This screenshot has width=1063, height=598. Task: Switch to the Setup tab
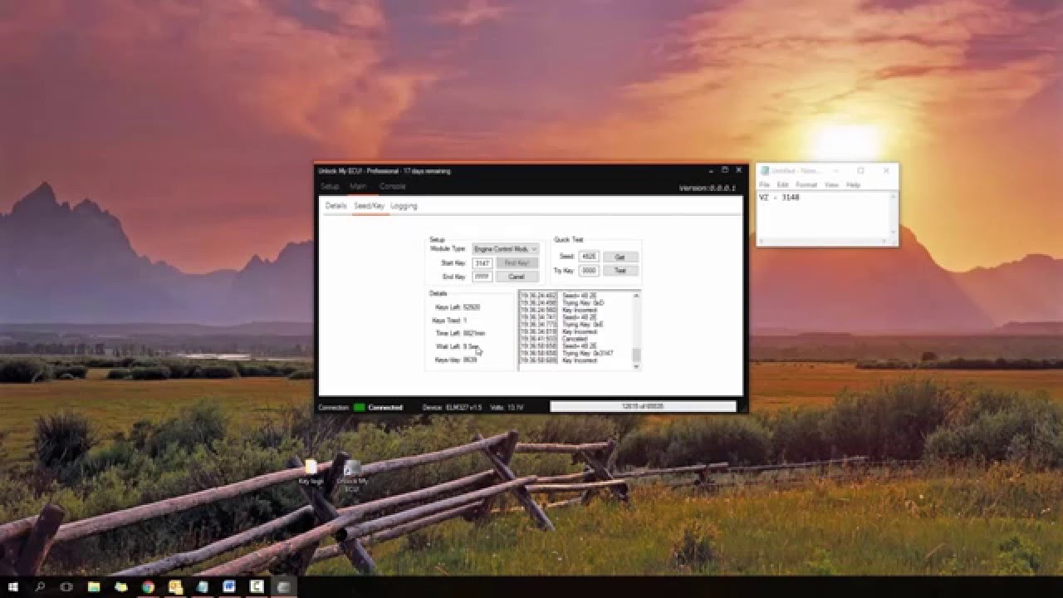click(x=330, y=186)
